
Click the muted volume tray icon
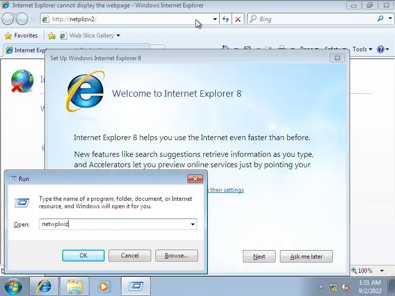point(345,287)
